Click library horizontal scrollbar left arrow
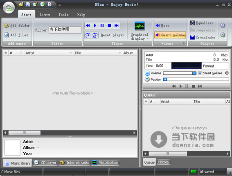This screenshot has width=232, height=176. pos(5,133)
